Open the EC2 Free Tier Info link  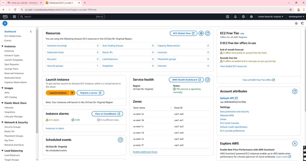242,33
